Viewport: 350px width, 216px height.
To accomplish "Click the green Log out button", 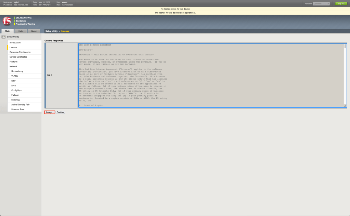I will [341, 3].
